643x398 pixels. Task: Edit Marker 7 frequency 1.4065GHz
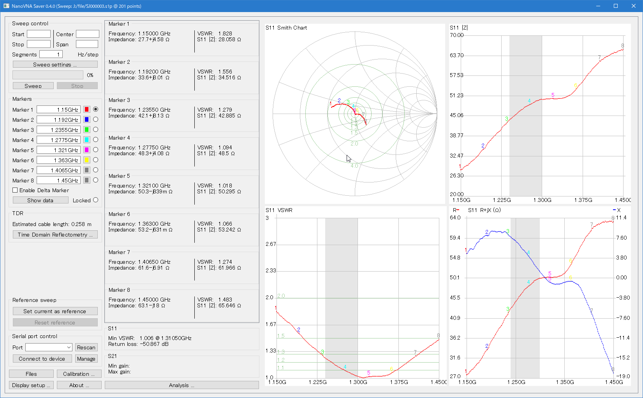pos(58,170)
